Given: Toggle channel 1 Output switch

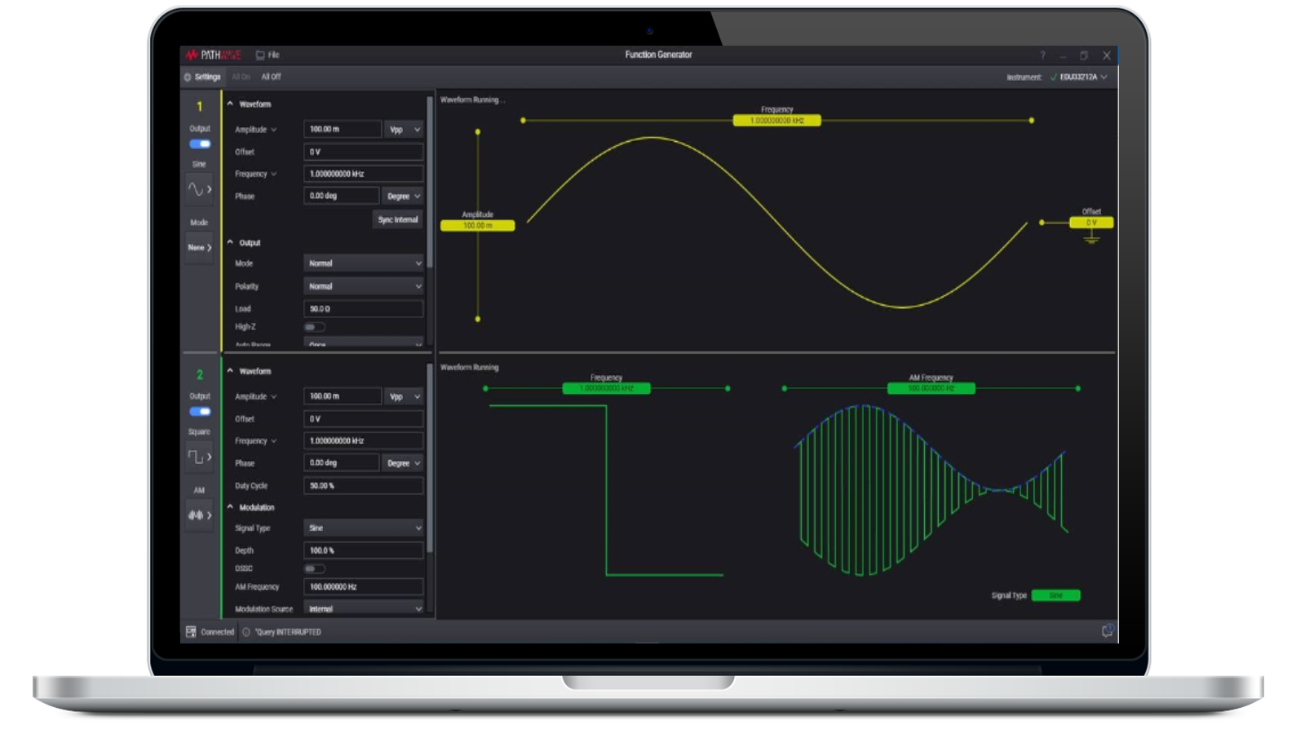Looking at the screenshot, I should [x=200, y=144].
